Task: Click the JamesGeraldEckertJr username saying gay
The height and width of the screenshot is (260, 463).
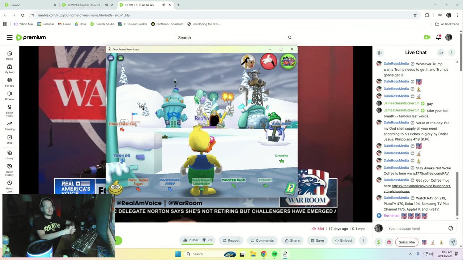Action: pos(401,103)
